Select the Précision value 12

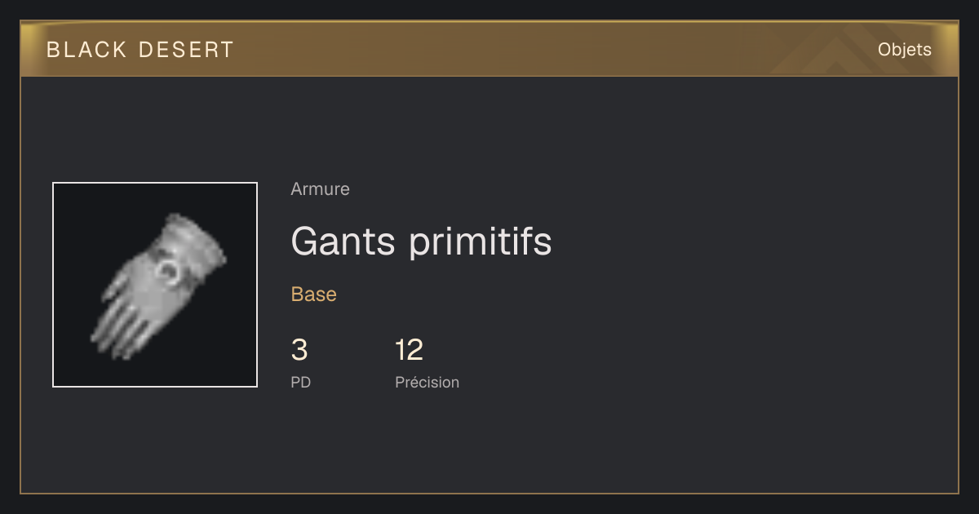coord(409,350)
